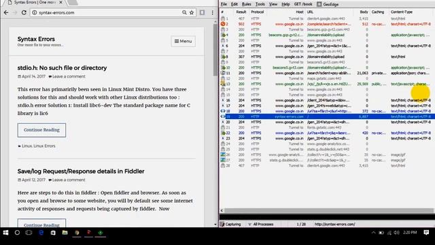Sort sessions by Host column header

pyautogui.click(x=299, y=12)
